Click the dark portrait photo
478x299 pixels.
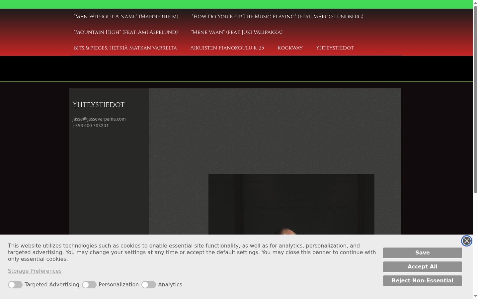291,204
